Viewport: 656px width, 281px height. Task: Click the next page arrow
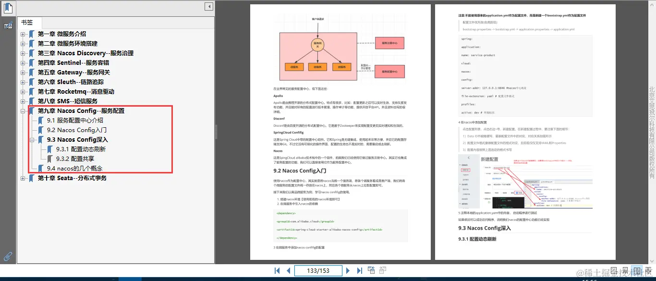(348, 270)
